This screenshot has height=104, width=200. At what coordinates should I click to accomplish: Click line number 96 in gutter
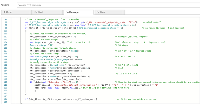pyautogui.click(x=6, y=19)
